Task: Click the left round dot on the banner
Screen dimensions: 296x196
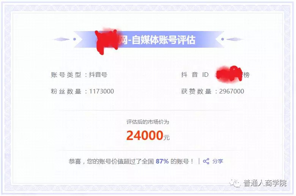Action: (x=74, y=39)
